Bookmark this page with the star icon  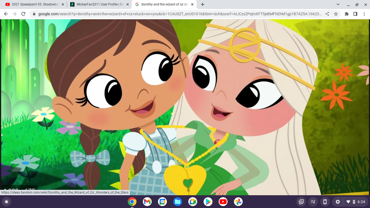pyautogui.click(x=336, y=14)
